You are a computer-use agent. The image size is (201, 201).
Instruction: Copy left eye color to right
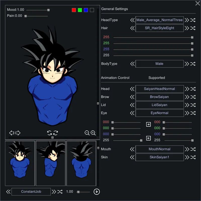point(148,124)
